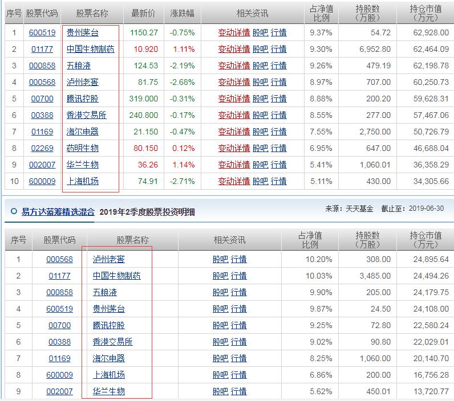Open 行情 for 香港交易所 at 8.55%
This screenshot has height=401, width=454.
[x=278, y=115]
